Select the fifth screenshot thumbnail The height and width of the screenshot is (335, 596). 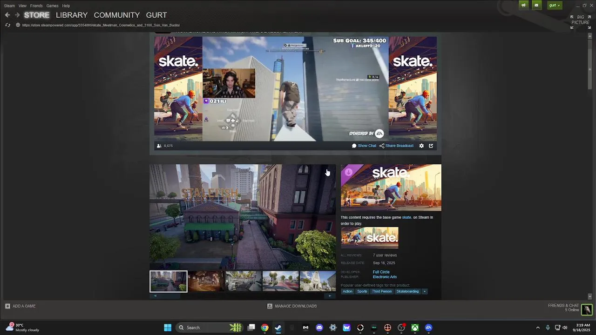coord(318,281)
